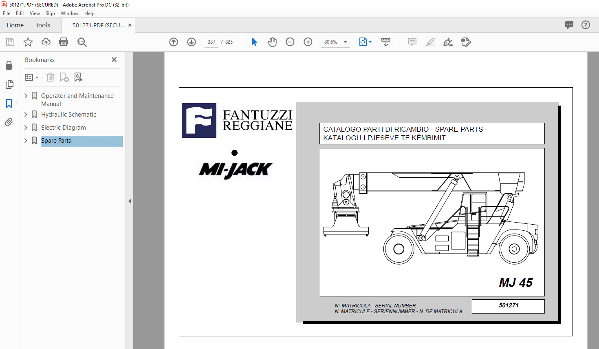Print the document using printer icon

point(64,42)
